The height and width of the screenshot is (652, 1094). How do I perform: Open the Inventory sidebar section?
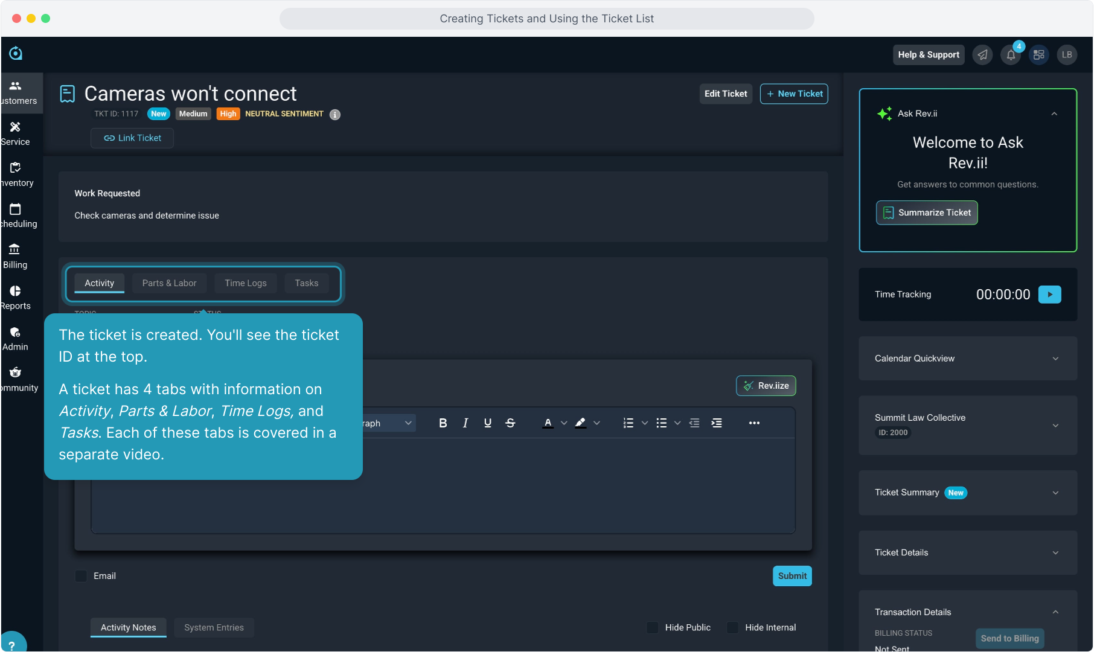(18, 174)
